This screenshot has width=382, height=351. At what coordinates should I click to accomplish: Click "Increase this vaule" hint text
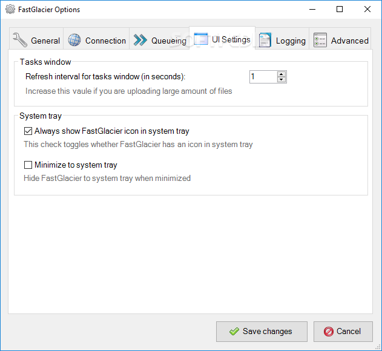tap(128, 91)
